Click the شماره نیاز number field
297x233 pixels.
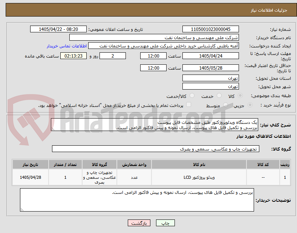pyautogui.click(x=210, y=29)
